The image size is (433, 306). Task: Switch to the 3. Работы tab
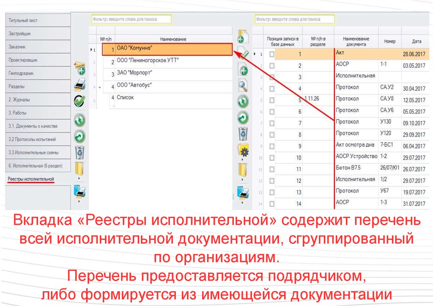[x=38, y=113]
